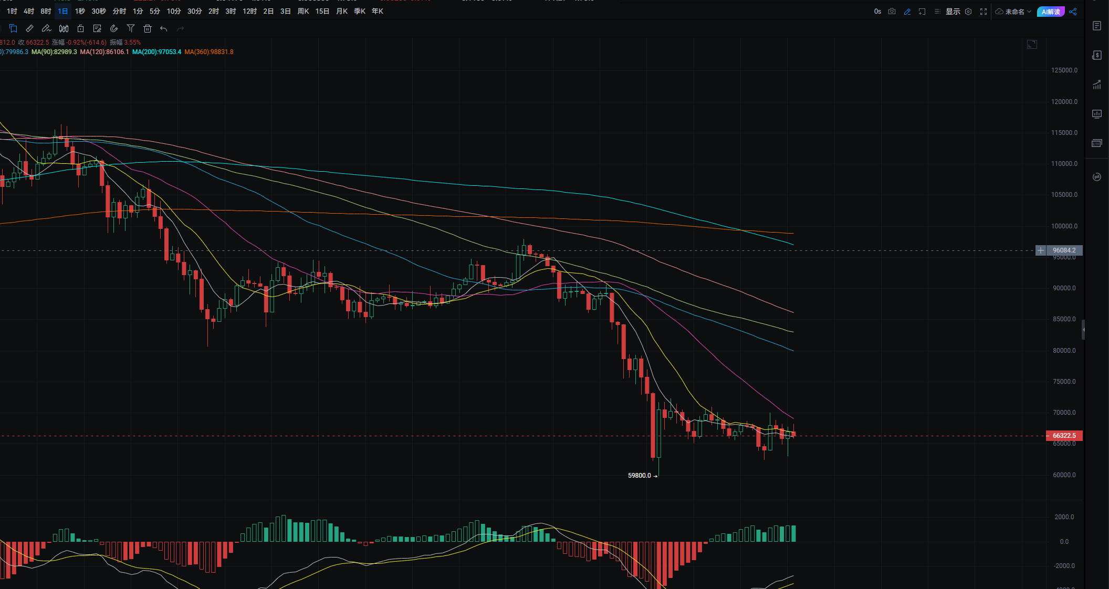Click the share icon top right

pos(1073,12)
